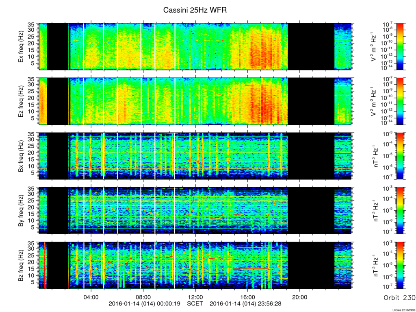Click the Ex spectrogram panel
The height and width of the screenshot is (312, 416).
195,46
